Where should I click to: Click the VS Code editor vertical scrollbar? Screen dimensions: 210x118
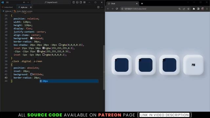click(104, 68)
